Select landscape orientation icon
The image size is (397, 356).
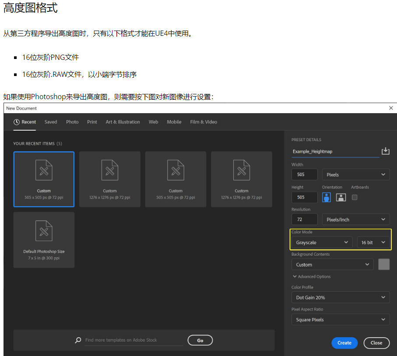click(341, 197)
